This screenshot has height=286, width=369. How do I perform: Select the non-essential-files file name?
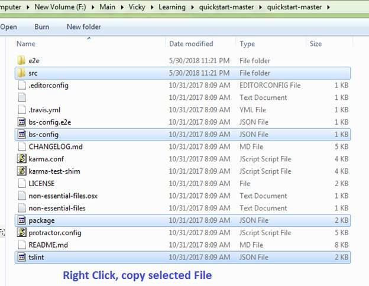click(x=57, y=208)
